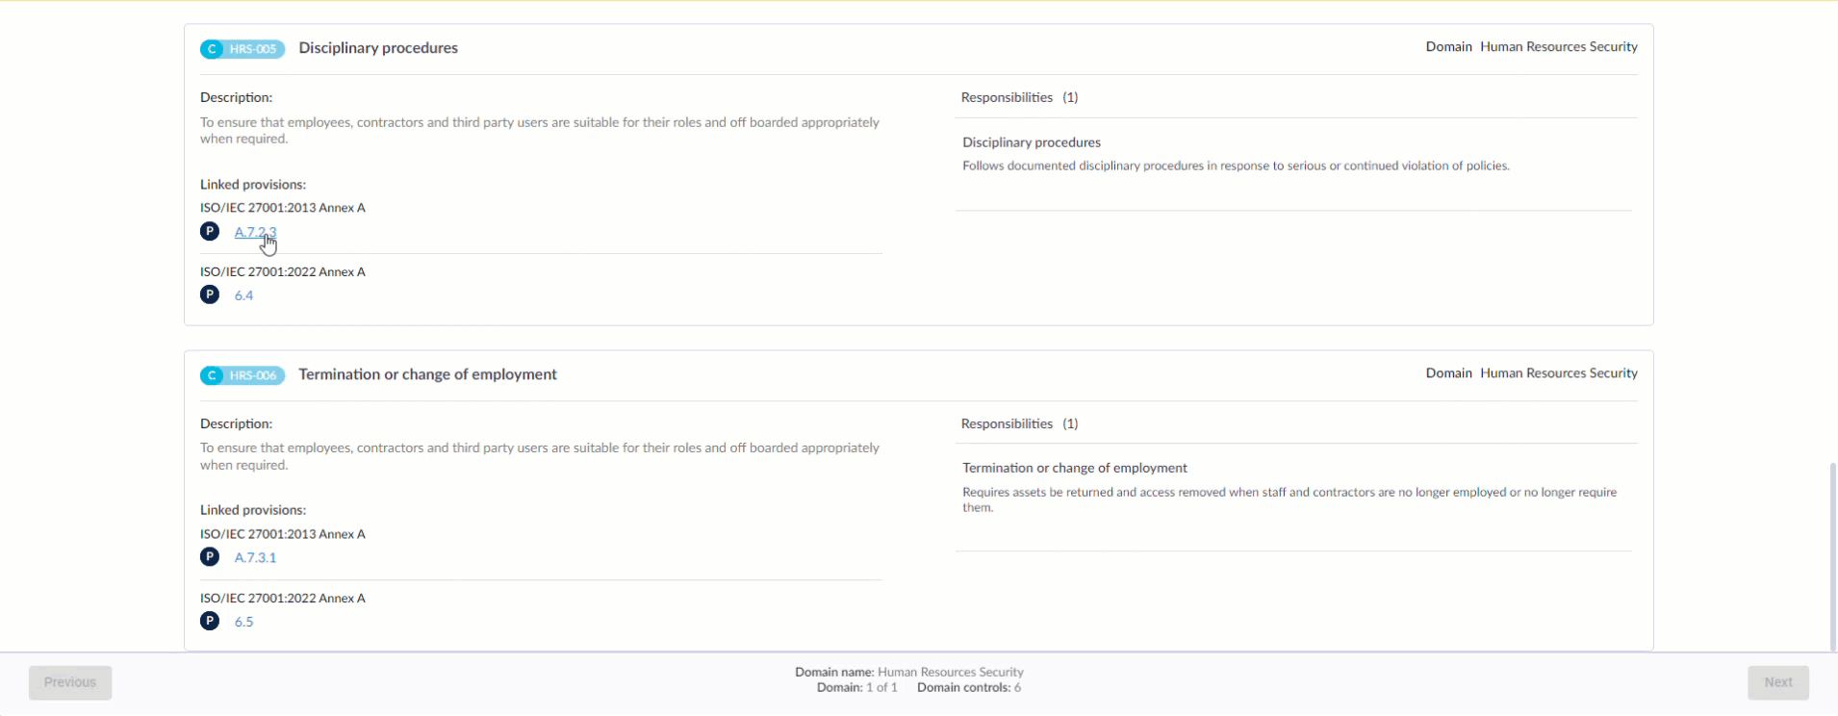Click the P icon beside A.7.2.3

(x=210, y=231)
